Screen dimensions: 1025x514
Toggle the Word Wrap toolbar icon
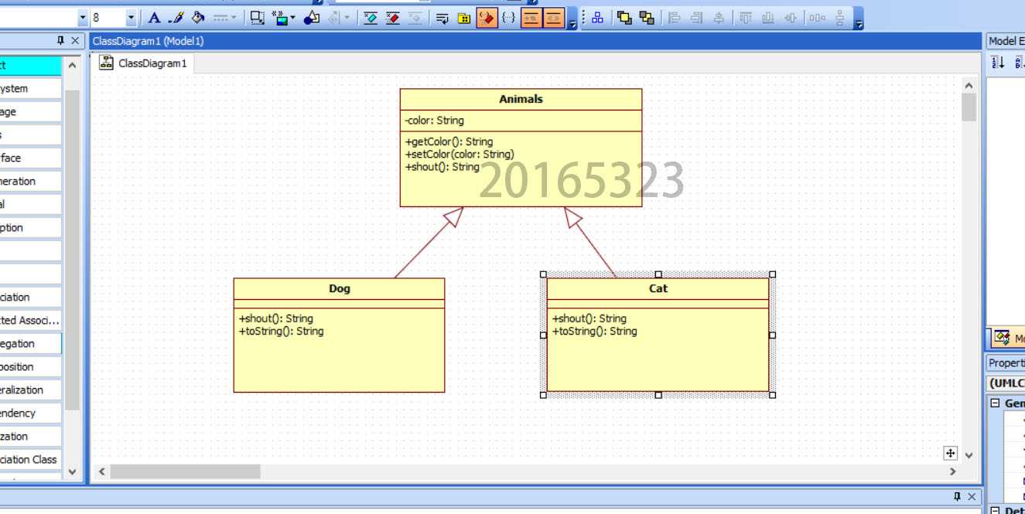coord(442,18)
